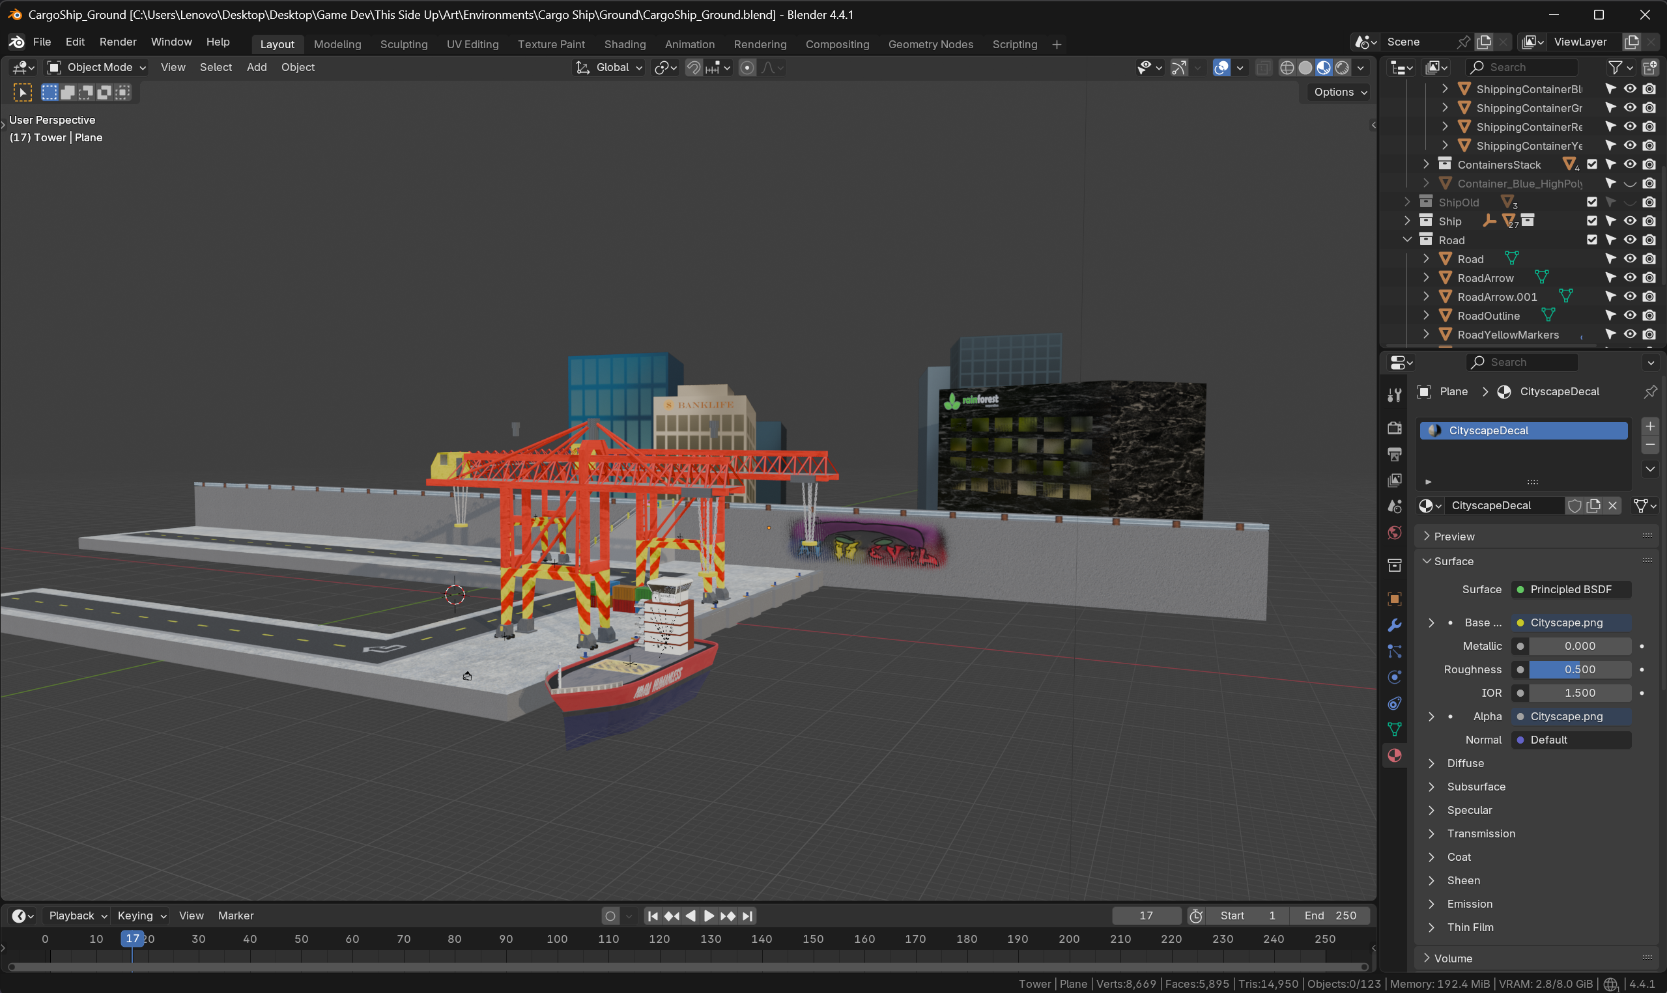The width and height of the screenshot is (1667, 993).
Task: Click the Options button in the viewport
Action: click(x=1339, y=92)
